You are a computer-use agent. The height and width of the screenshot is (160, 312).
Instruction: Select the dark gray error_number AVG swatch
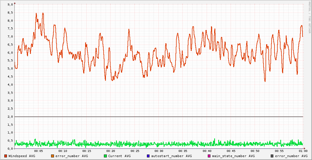[272, 156]
